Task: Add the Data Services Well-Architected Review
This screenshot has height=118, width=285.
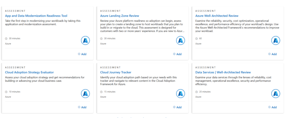Action: click(x=273, y=107)
